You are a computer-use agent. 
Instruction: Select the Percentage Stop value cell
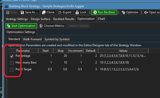[61, 56]
